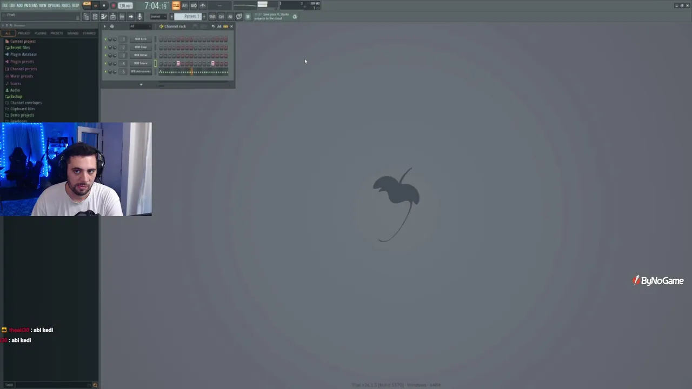Expand the Plugin presets folder
Viewport: 692px width, 389px height.
coord(22,62)
